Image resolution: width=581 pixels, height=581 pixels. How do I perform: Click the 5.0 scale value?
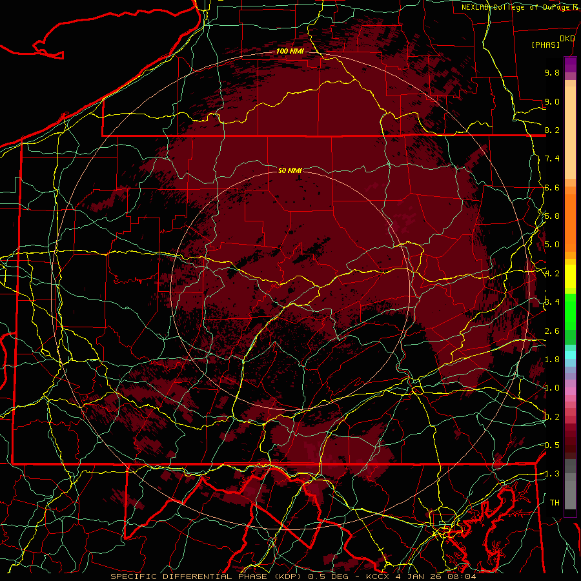552,245
